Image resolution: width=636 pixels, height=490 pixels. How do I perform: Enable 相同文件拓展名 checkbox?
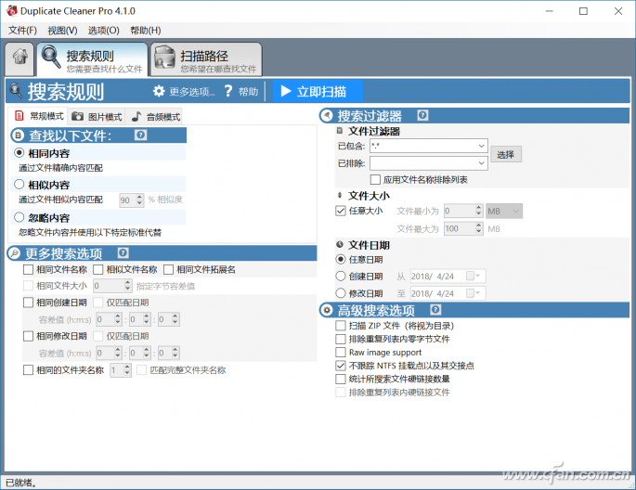(x=168, y=269)
